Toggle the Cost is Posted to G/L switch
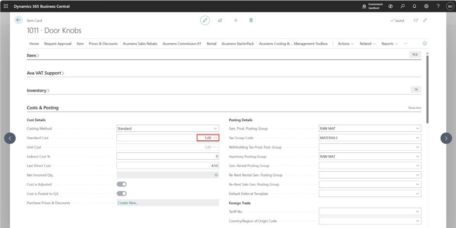This screenshot has width=456, height=228. 122,194
